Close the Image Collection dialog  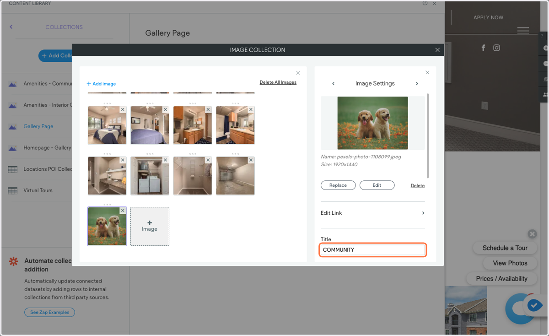click(x=437, y=50)
